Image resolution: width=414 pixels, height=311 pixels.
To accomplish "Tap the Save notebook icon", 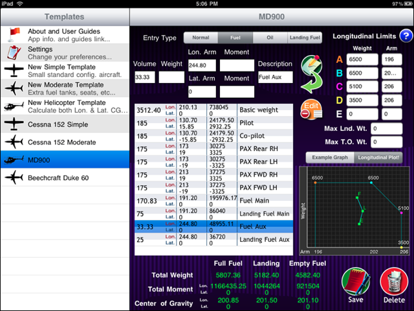I will (x=354, y=282).
